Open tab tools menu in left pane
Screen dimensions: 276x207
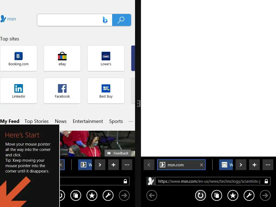(127, 165)
